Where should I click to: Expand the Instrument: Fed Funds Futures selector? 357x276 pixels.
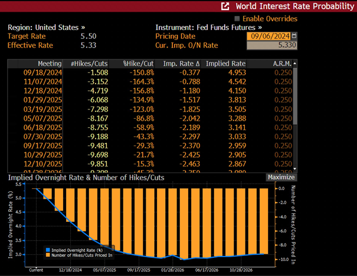[x=208, y=28]
